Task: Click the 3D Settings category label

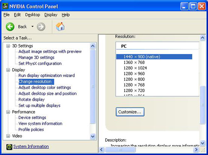Action: pos(22,46)
